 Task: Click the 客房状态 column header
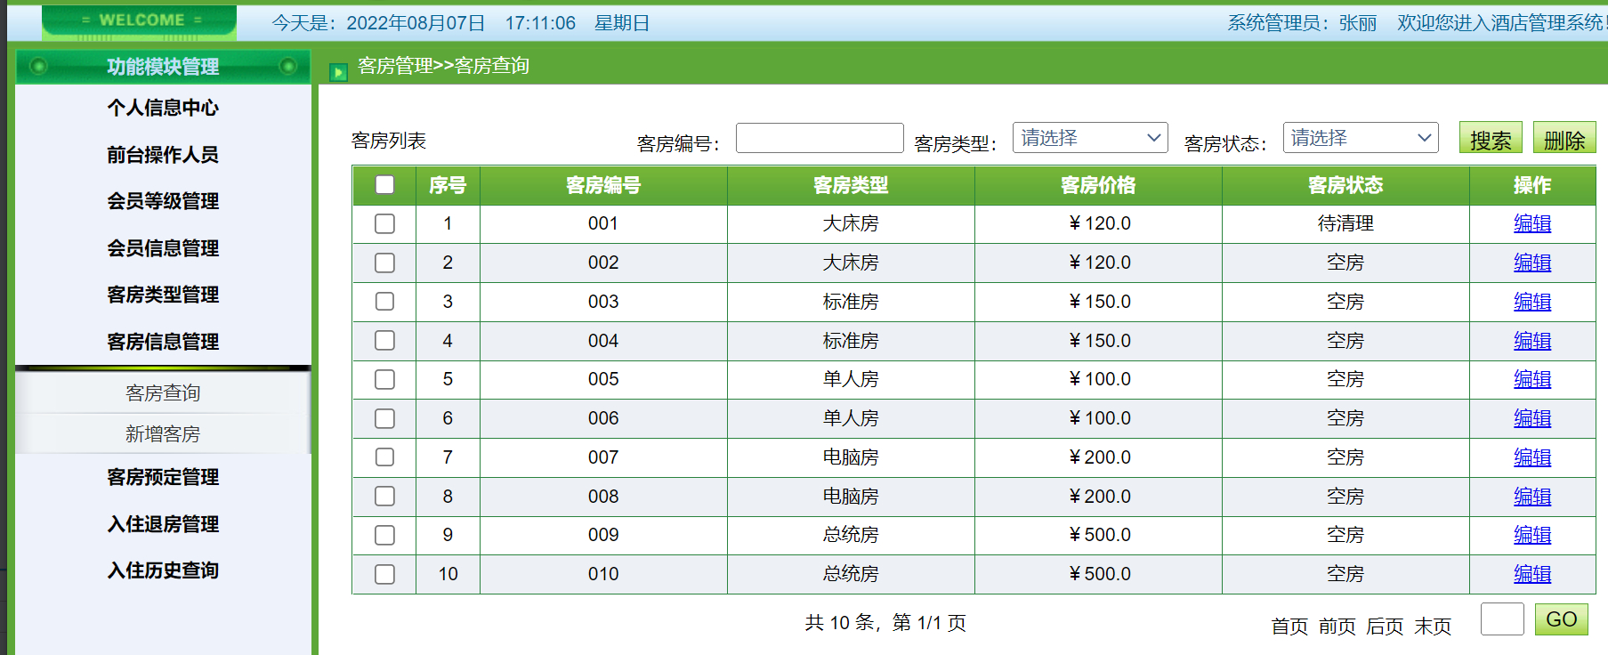point(1345,185)
